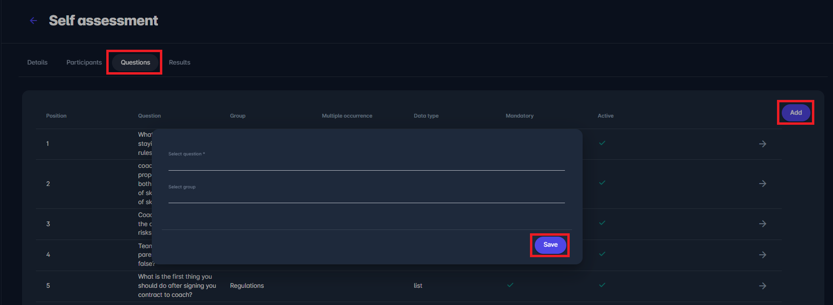Viewport: 833px width, 305px height.
Task: Click the Save button in dialog
Action: point(550,245)
